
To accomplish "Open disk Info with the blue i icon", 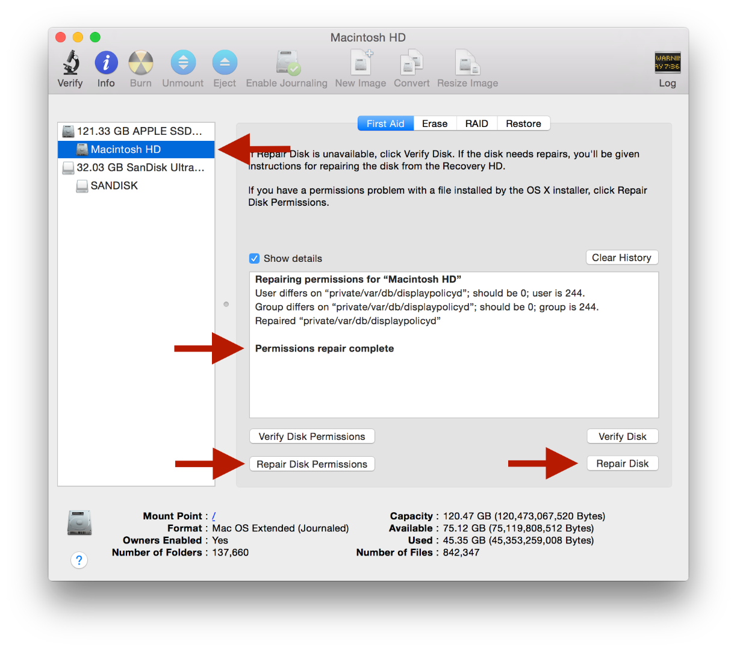I will [x=106, y=63].
